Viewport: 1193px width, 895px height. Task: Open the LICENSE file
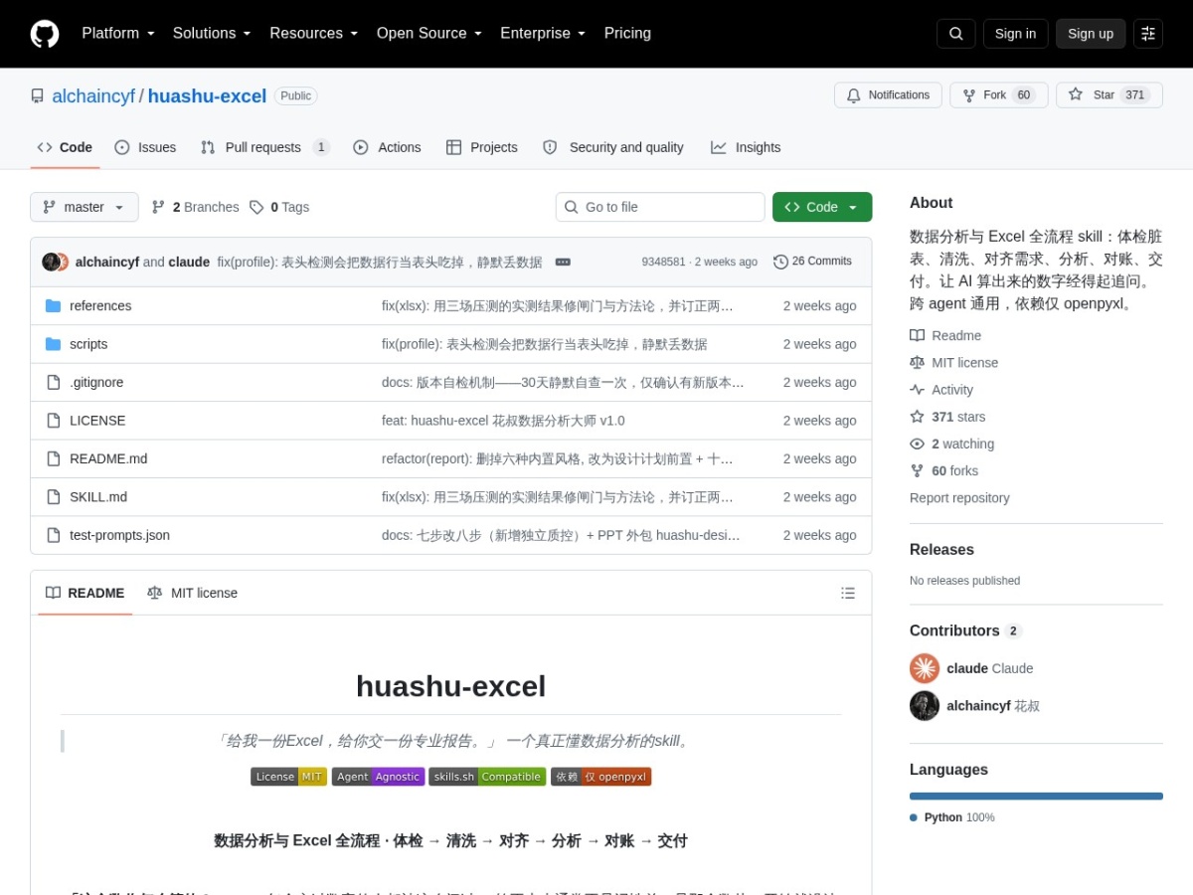(x=97, y=421)
